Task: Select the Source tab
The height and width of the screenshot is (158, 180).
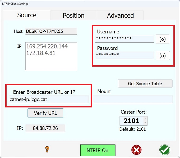Action: point(27,15)
